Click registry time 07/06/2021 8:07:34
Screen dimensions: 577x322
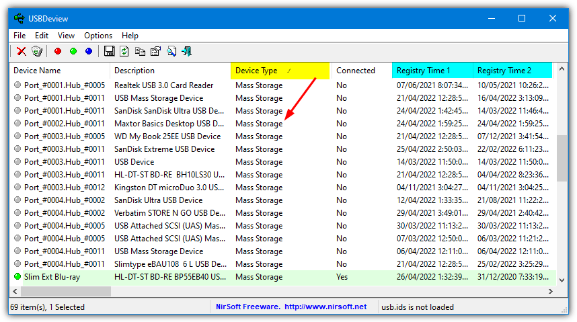coord(432,85)
